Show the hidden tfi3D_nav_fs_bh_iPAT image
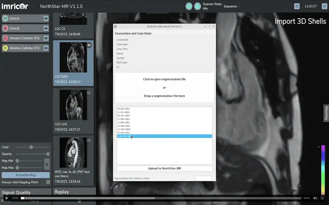 (89, 140)
